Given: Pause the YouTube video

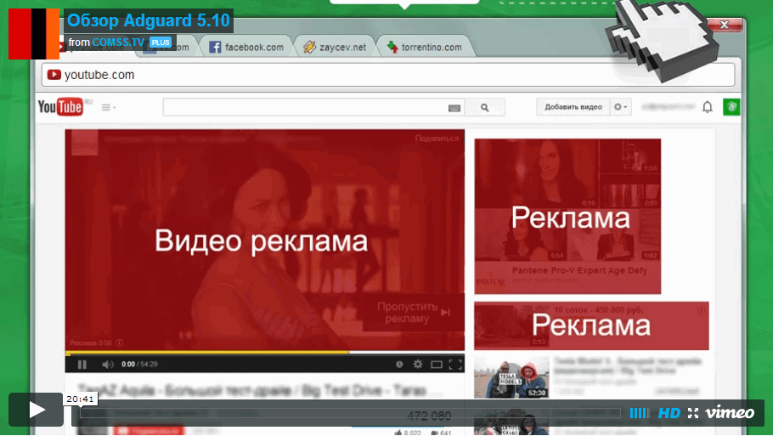Looking at the screenshot, I should 82,364.
